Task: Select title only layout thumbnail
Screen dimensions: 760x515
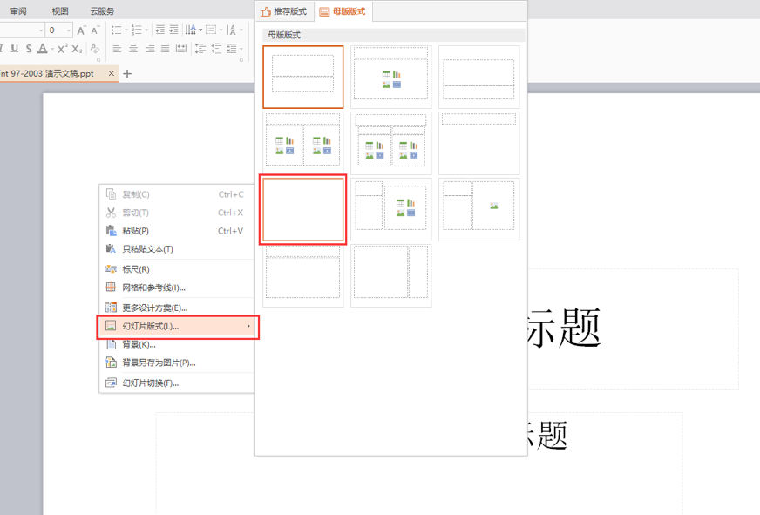Action: pos(478,143)
